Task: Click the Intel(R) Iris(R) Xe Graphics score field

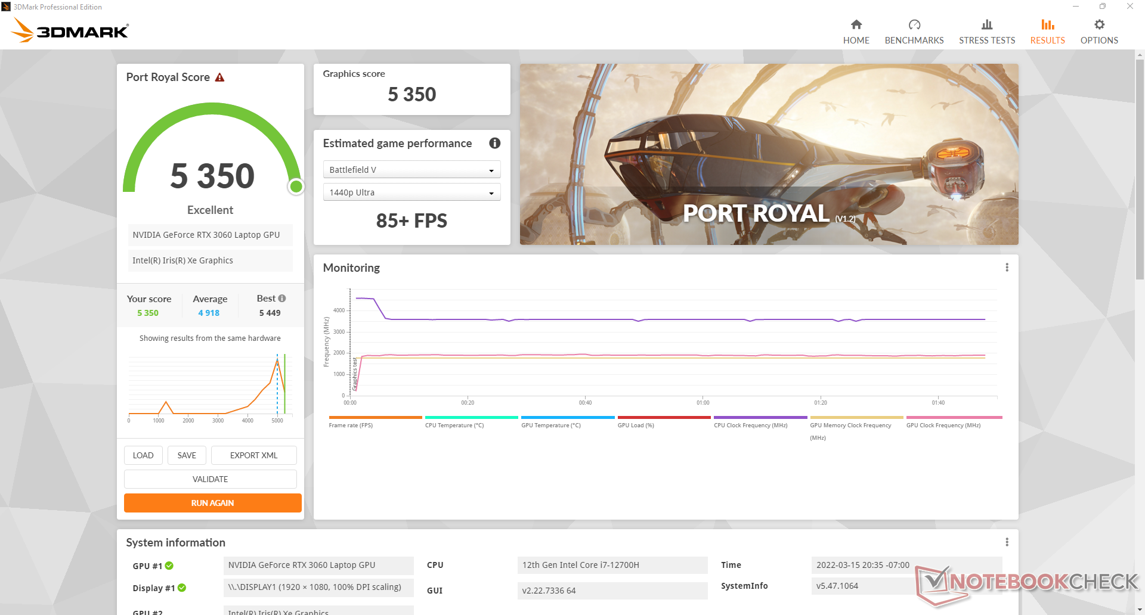Action: pyautogui.click(x=210, y=260)
